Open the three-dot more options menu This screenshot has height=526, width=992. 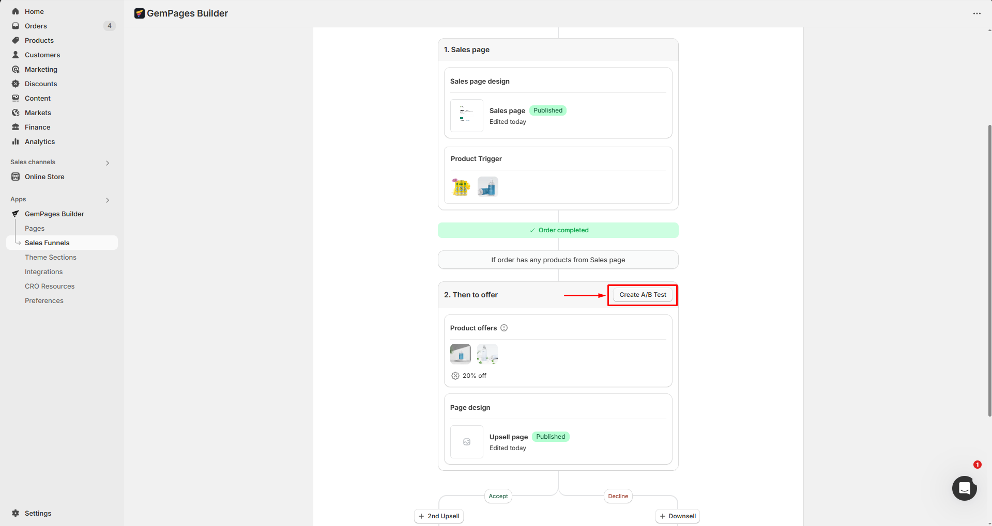click(x=976, y=13)
